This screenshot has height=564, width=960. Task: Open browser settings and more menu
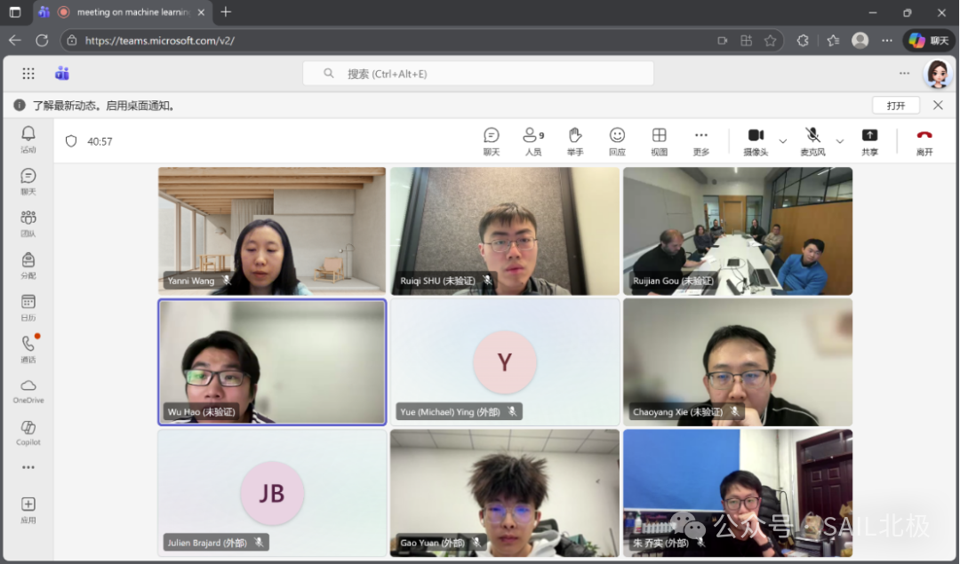coord(886,40)
